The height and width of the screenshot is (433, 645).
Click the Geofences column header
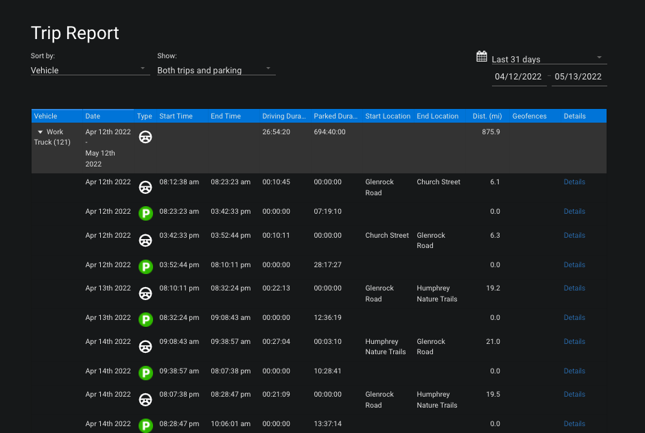529,116
